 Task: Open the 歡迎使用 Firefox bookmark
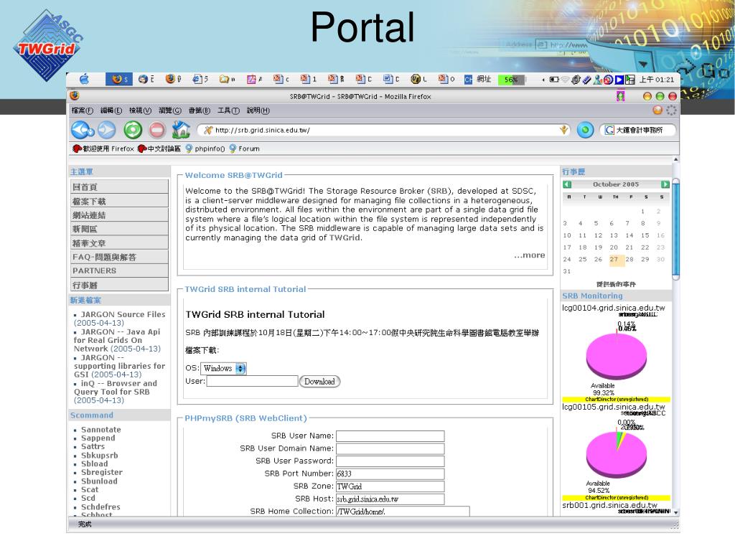103,149
